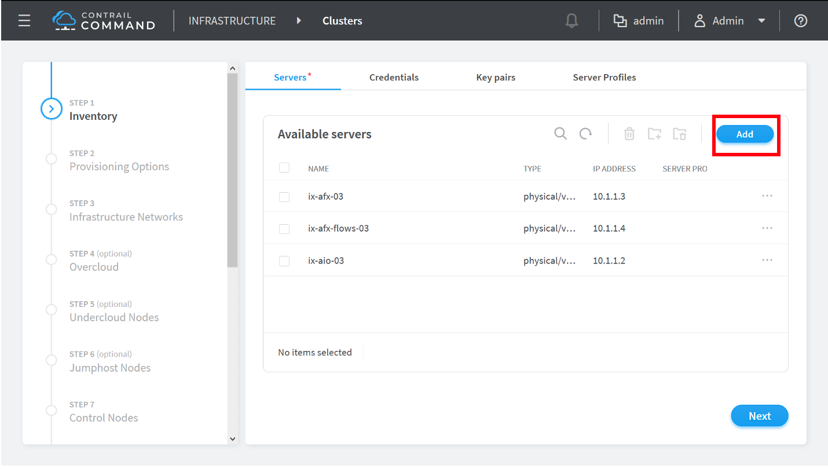828x469 pixels.
Task: Go to Step 6 Jumphost Nodes
Action: 110,362
